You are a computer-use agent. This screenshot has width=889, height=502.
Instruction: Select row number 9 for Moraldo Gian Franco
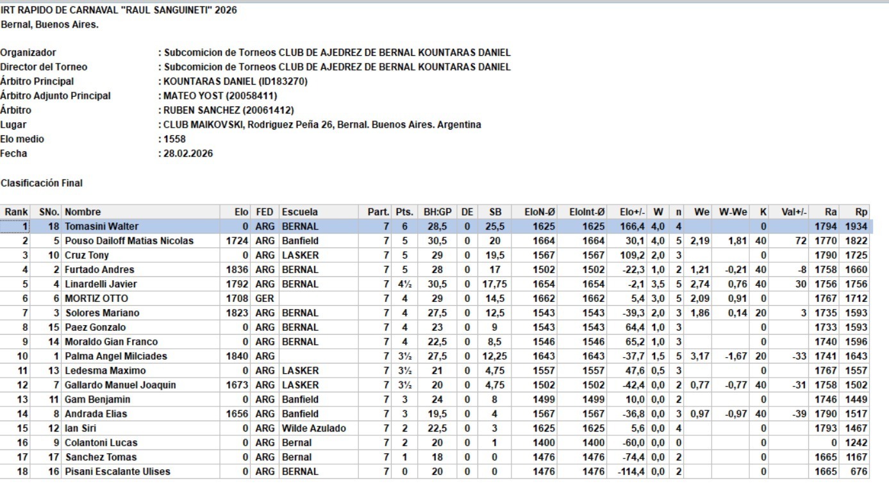point(25,342)
